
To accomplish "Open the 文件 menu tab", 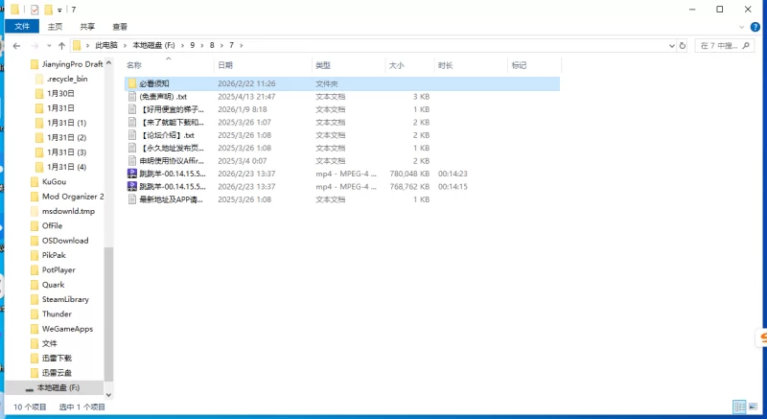I will tap(21, 27).
